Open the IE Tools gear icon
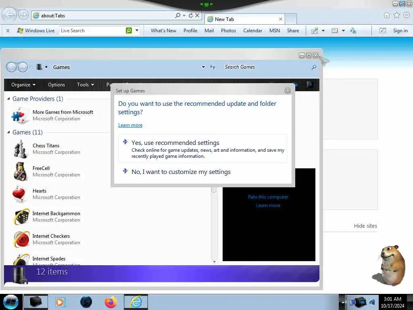413x310 pixels. [407, 15]
